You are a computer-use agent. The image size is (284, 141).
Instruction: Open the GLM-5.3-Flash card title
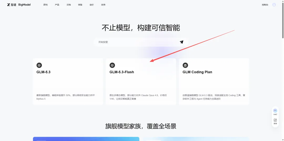pyautogui.click(x=122, y=72)
